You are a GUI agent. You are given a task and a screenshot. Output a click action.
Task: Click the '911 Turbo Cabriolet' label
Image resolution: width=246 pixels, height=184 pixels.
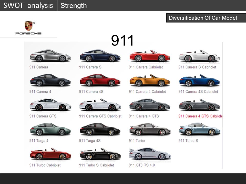coord(45,165)
